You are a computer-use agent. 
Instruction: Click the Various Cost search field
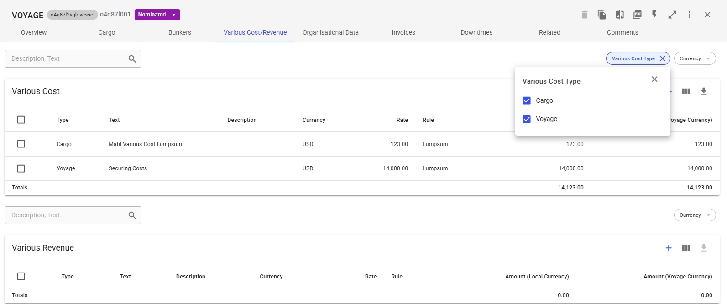pyautogui.click(x=68, y=58)
